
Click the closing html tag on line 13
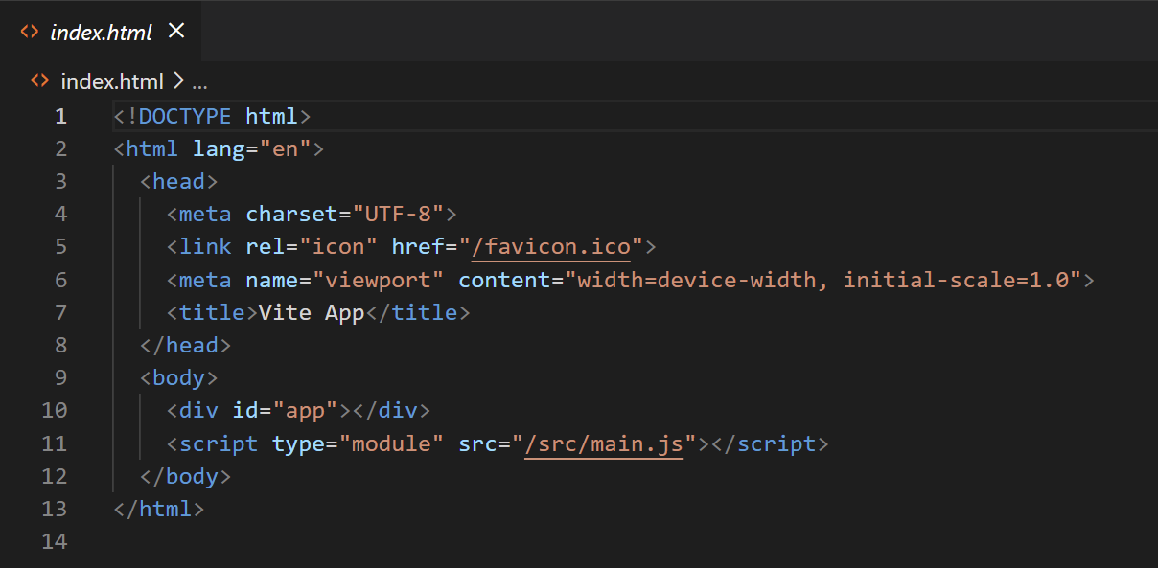159,509
